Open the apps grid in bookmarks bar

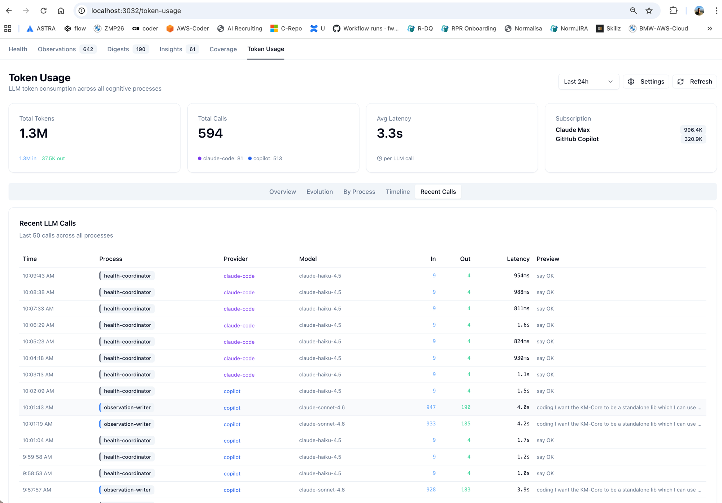[x=8, y=29]
